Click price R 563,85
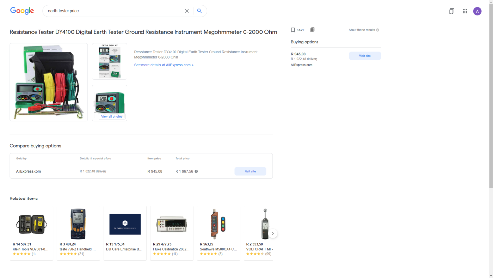Screen dimensions: 493x278 point(207,244)
